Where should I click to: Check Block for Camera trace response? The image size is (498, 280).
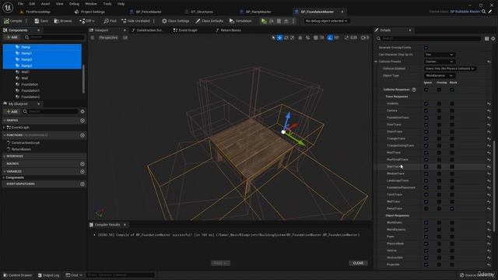(452, 110)
